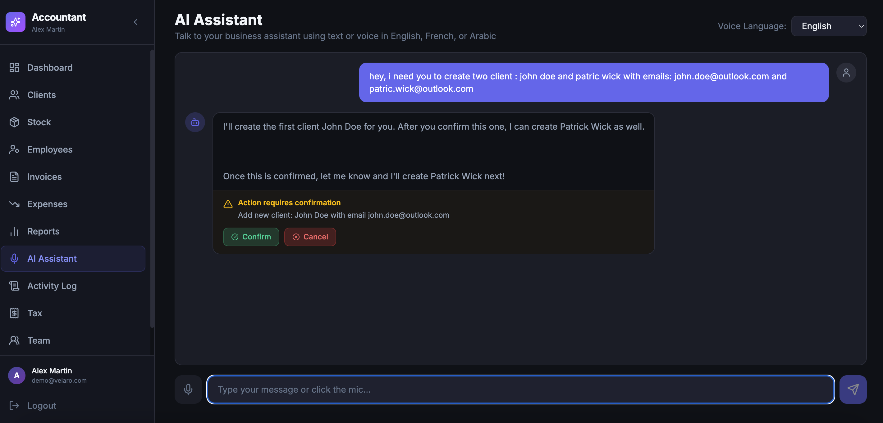Click the sidebar vertical scrollbar

pos(152,188)
